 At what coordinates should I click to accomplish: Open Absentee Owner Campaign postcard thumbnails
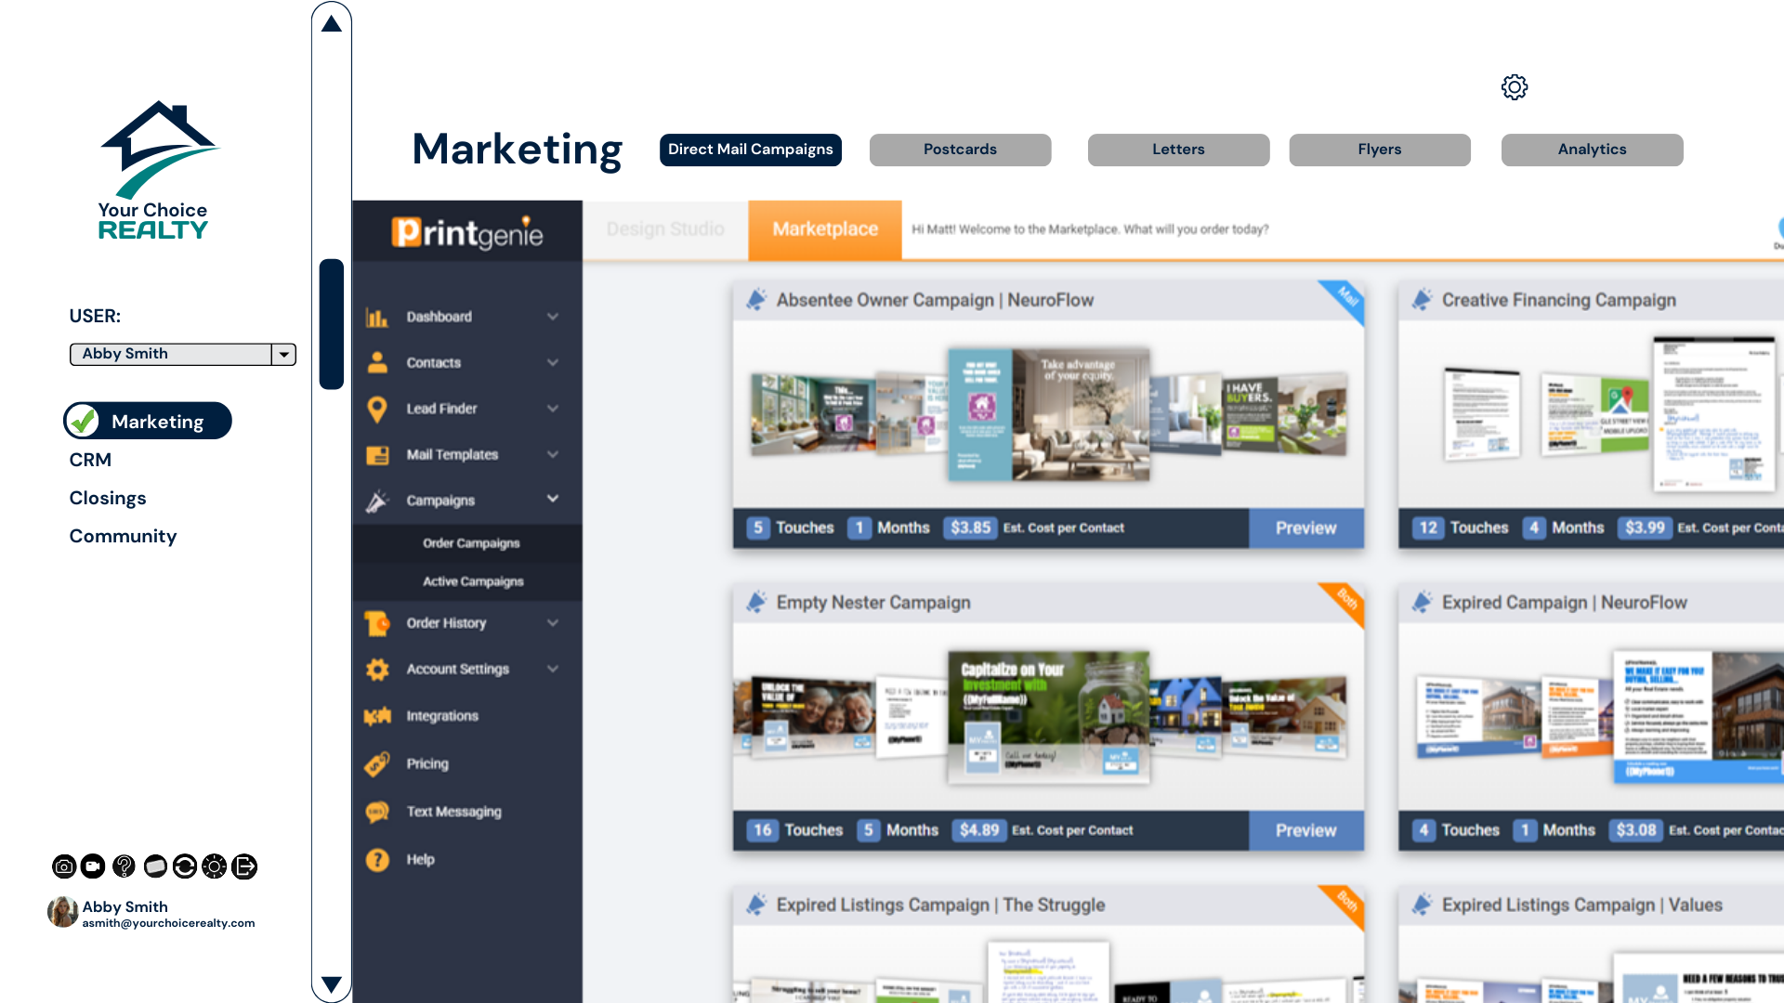pos(1048,413)
